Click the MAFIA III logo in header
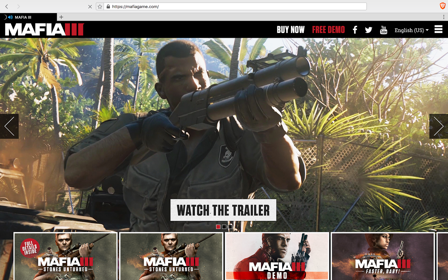 point(45,29)
